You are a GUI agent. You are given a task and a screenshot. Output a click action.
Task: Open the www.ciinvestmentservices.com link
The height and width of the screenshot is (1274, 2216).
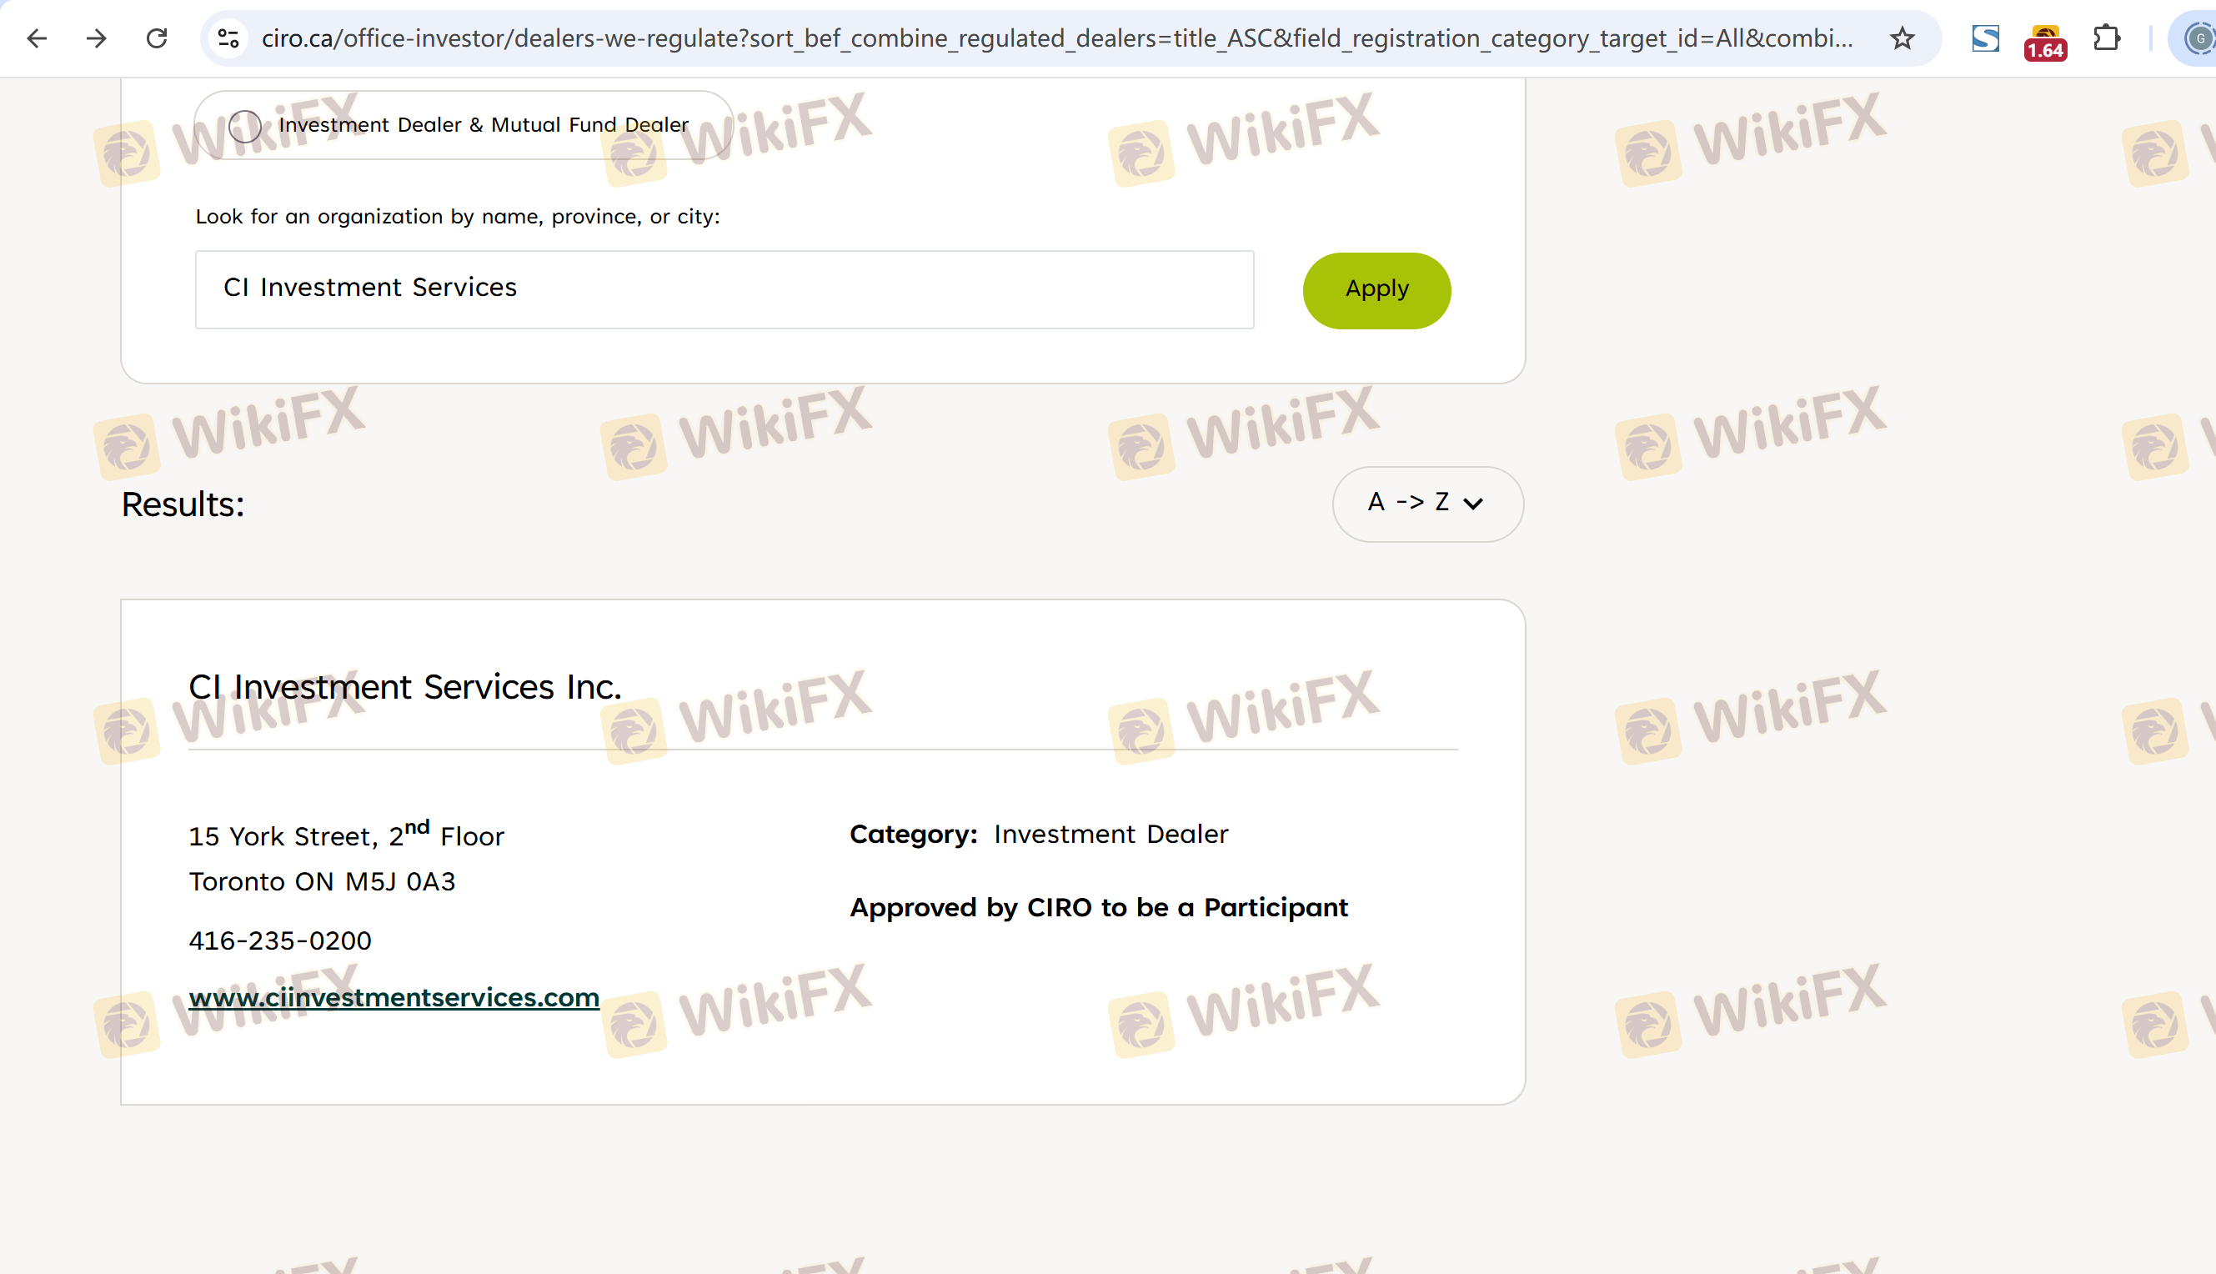coord(394,997)
